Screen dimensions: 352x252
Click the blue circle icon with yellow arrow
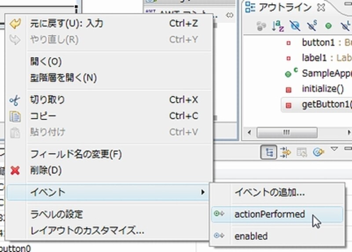pyautogui.click(x=318, y=152)
